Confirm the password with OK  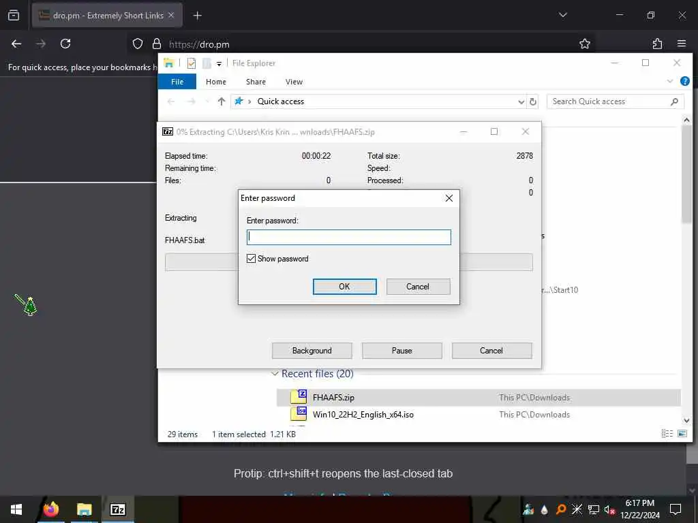tap(344, 287)
